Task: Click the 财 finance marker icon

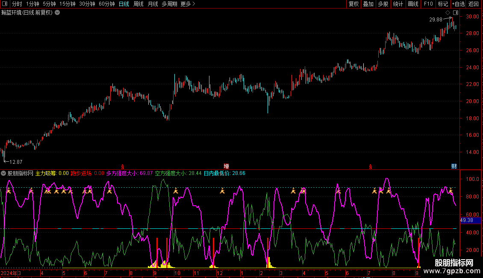Action: [454, 166]
